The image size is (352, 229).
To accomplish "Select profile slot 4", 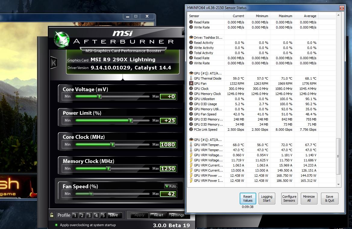I will 96,215.
